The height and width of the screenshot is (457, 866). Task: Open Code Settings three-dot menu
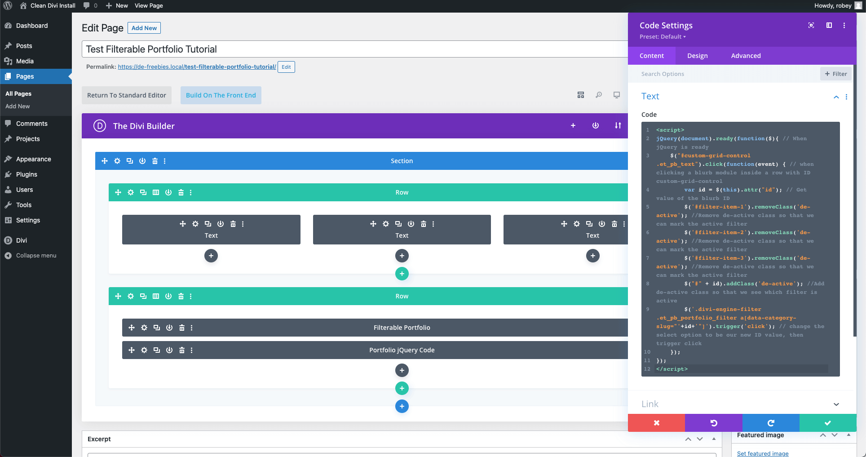coord(844,25)
